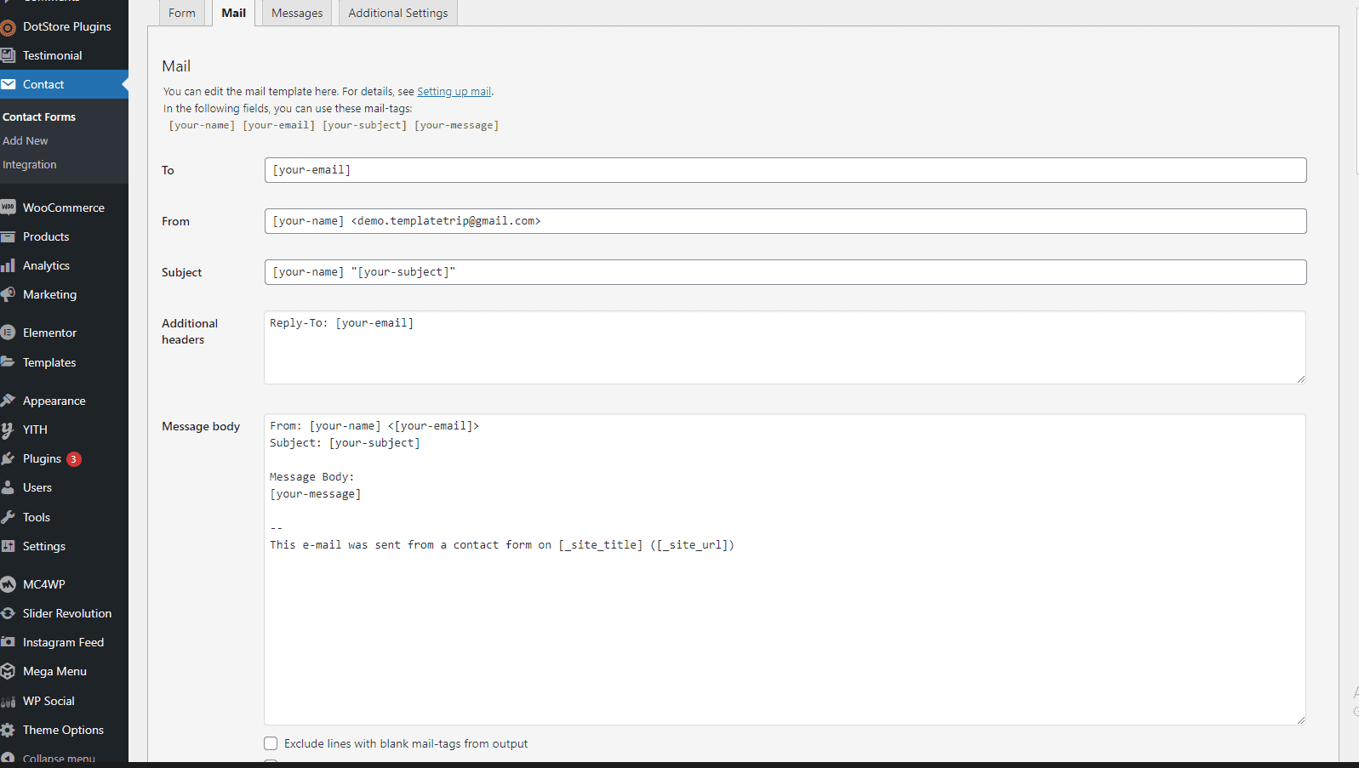
Task: Click the Marketing megaphone icon
Action: click(8, 294)
